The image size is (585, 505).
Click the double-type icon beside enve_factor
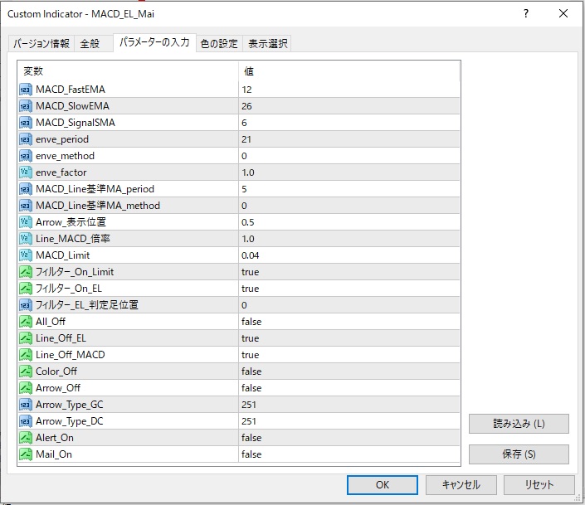[26, 172]
